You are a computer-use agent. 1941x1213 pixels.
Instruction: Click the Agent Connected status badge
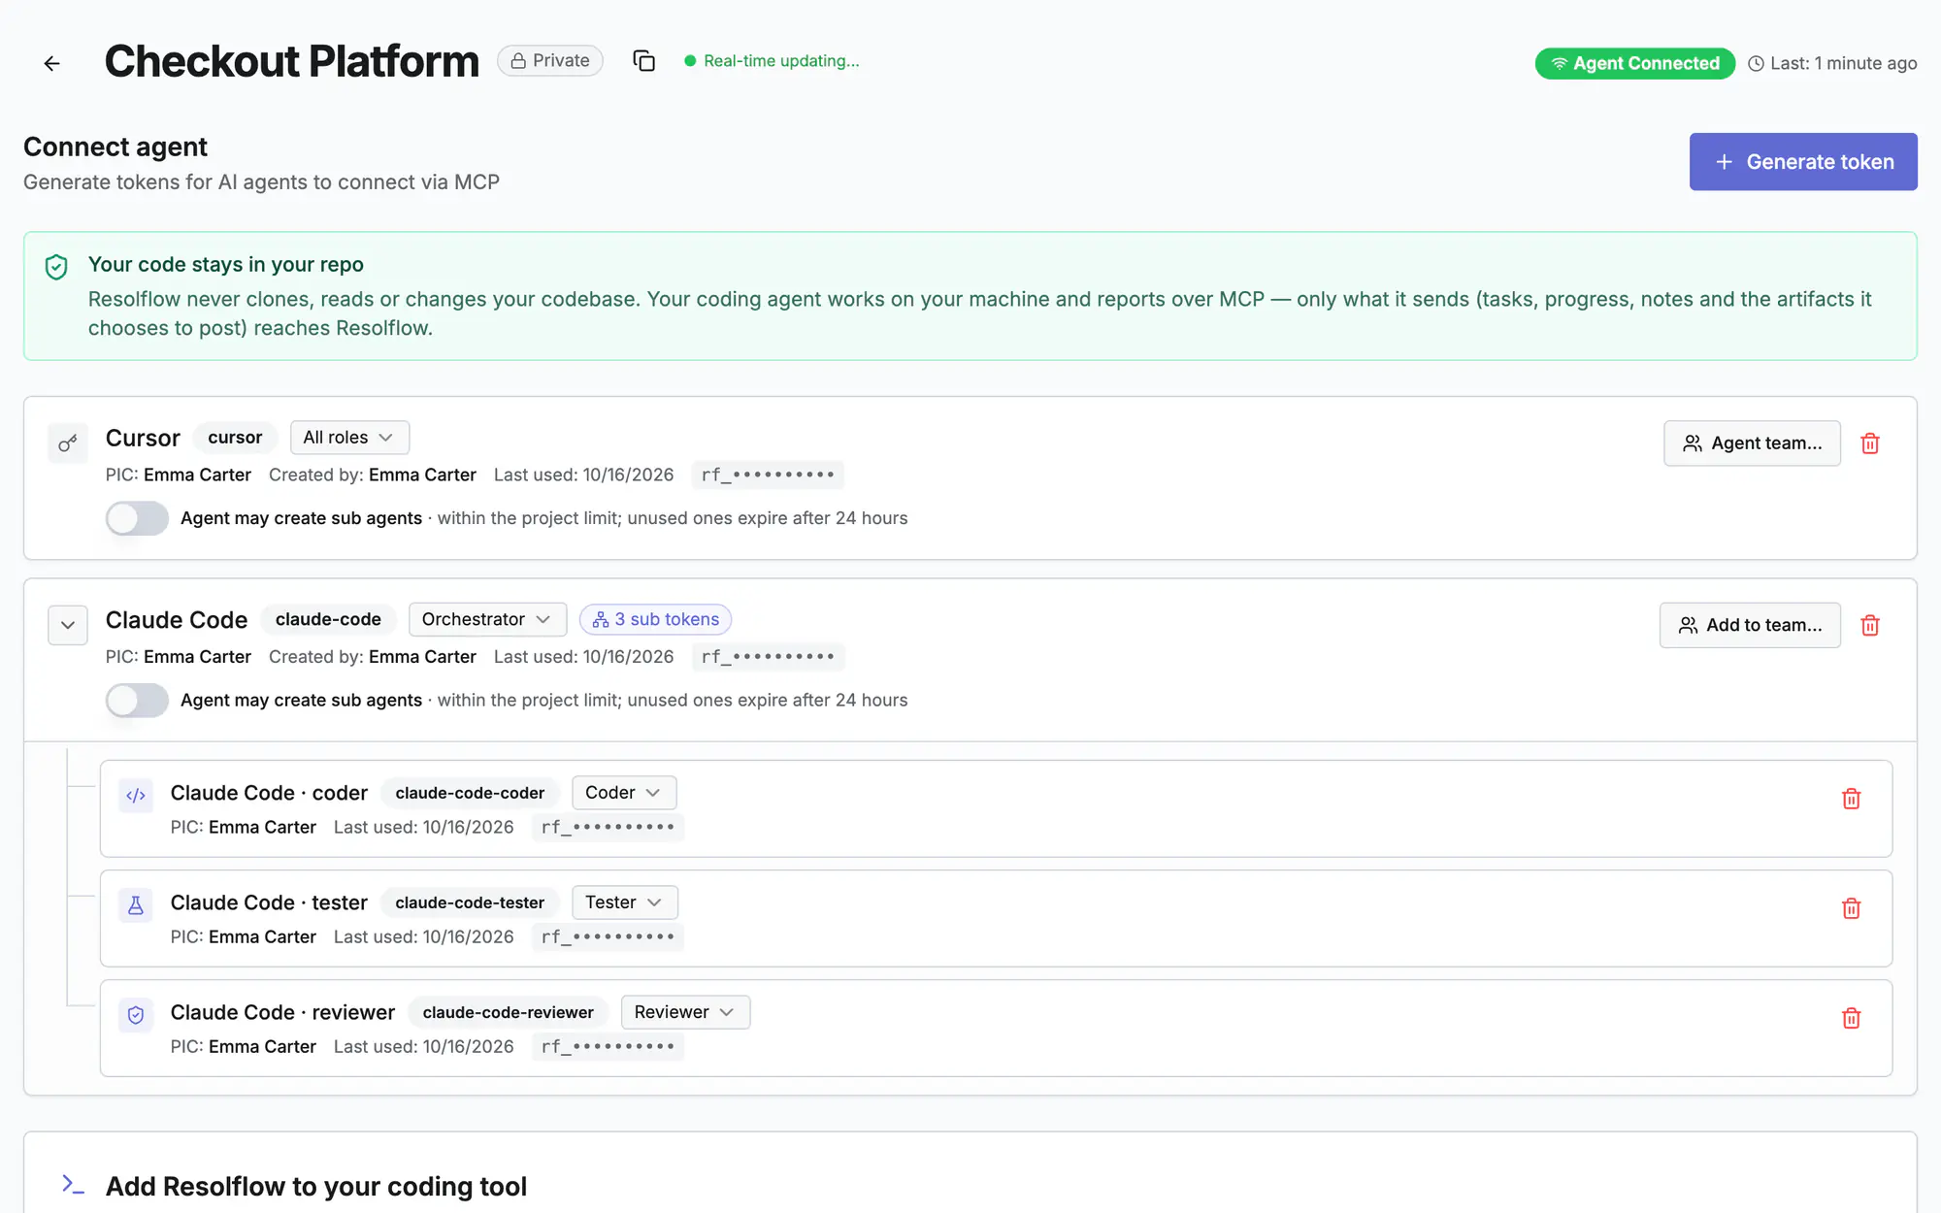[1634, 63]
